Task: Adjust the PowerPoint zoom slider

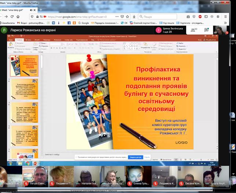Action: click(201, 159)
